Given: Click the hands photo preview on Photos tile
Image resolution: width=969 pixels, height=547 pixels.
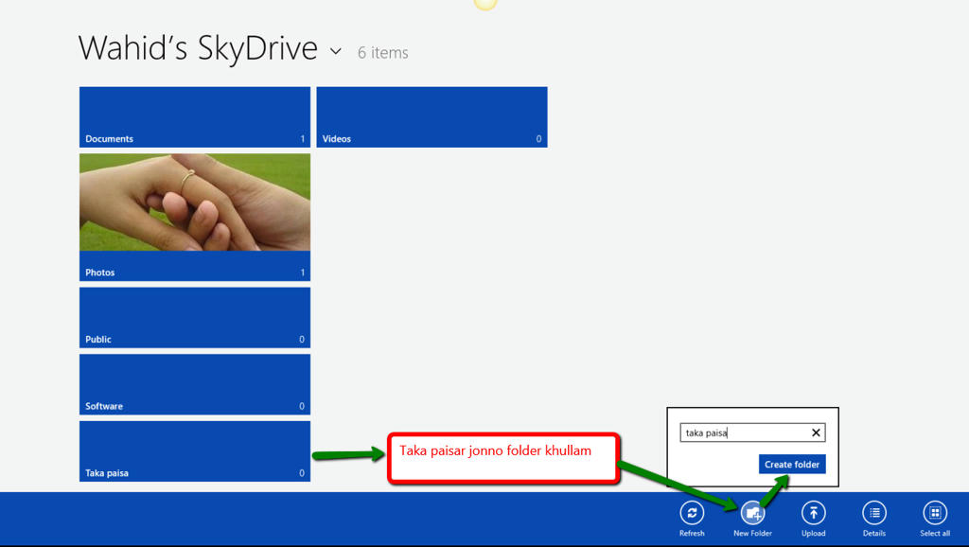Looking at the screenshot, I should (x=194, y=203).
